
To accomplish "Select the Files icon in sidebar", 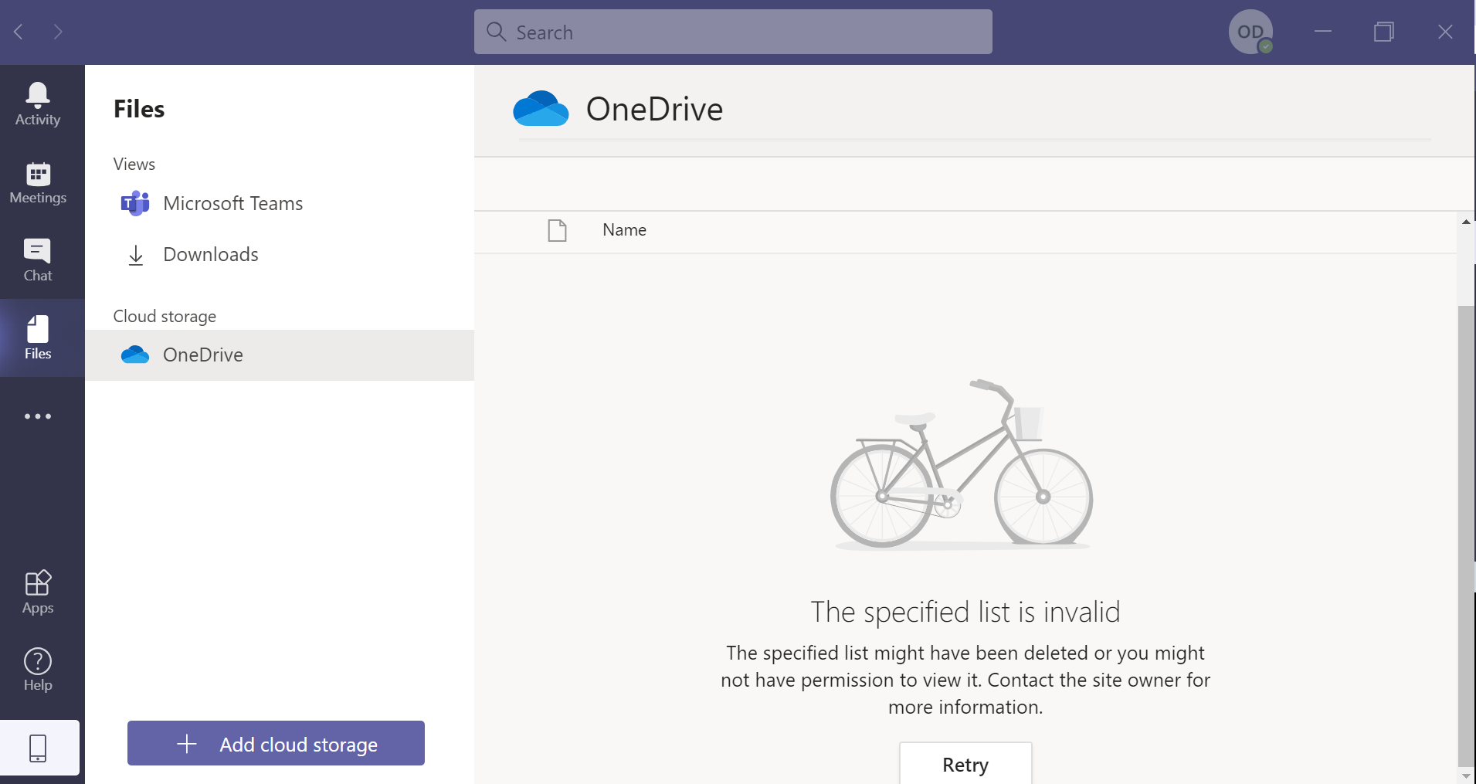I will click(x=38, y=338).
